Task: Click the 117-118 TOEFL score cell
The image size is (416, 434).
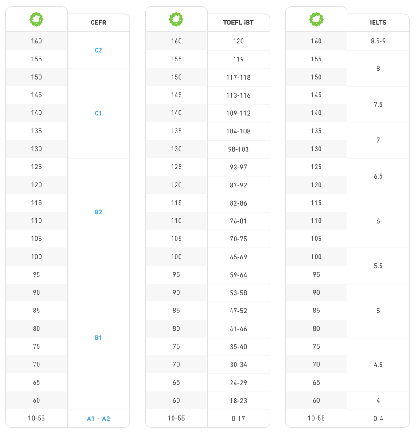Action: [x=238, y=77]
